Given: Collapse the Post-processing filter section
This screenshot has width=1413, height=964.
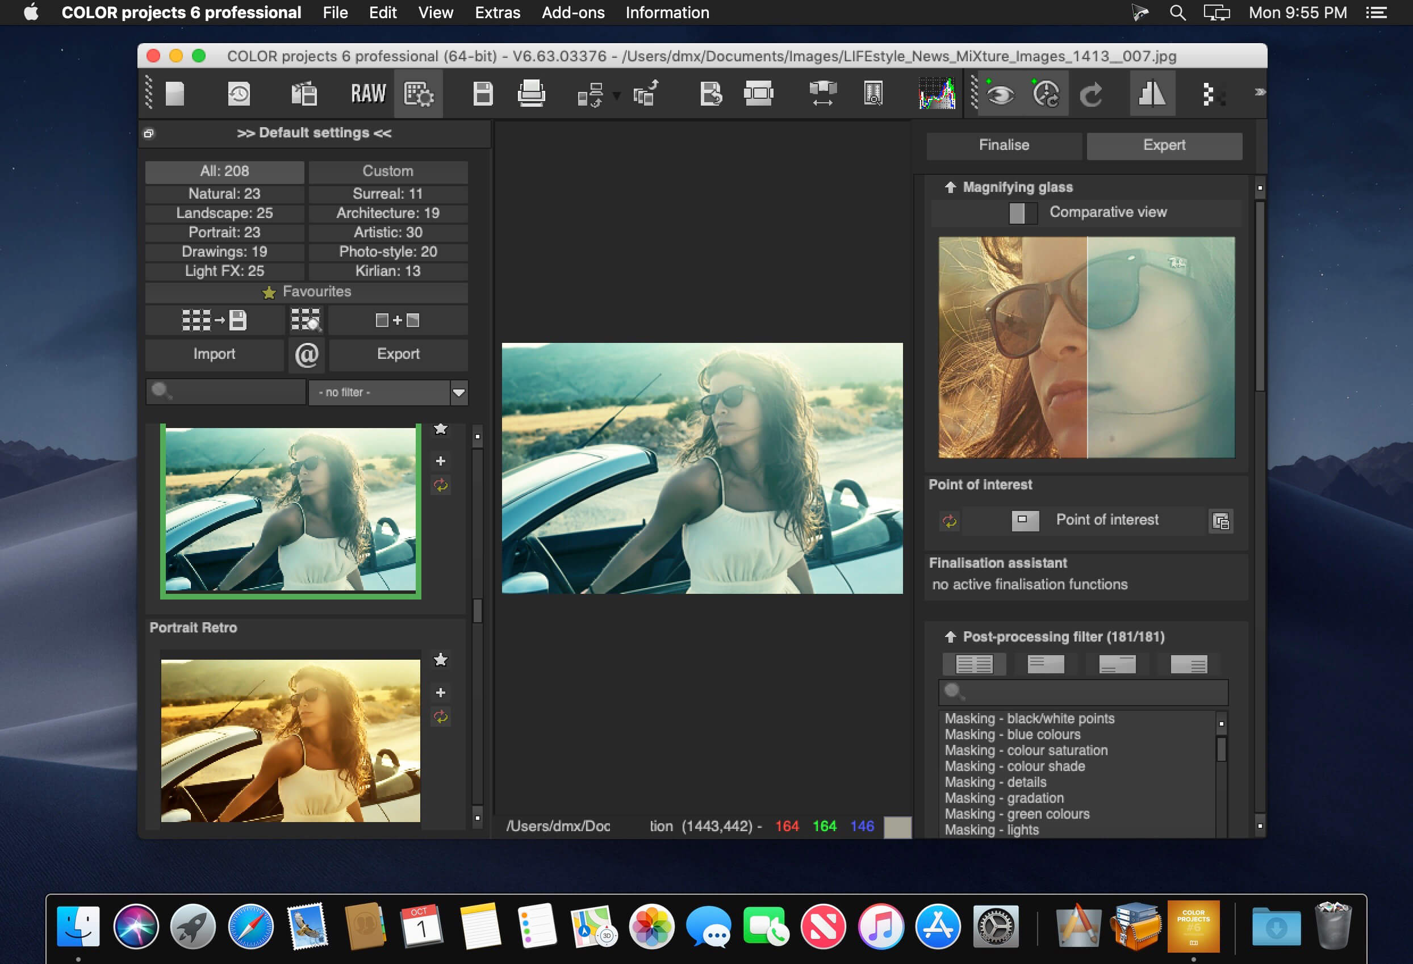Looking at the screenshot, I should tap(950, 637).
